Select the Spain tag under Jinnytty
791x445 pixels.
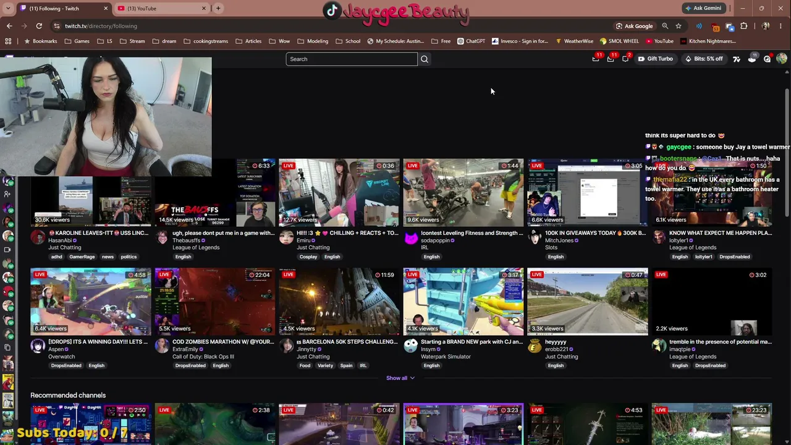(x=346, y=365)
